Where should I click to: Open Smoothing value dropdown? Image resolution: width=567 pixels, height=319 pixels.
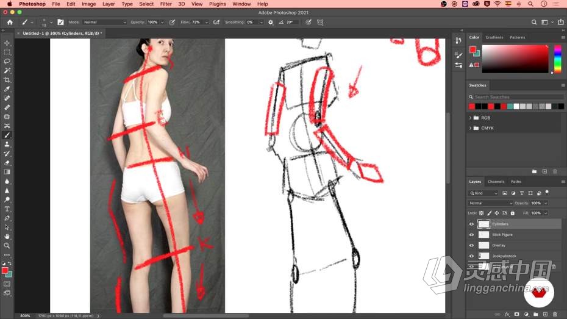click(x=261, y=23)
